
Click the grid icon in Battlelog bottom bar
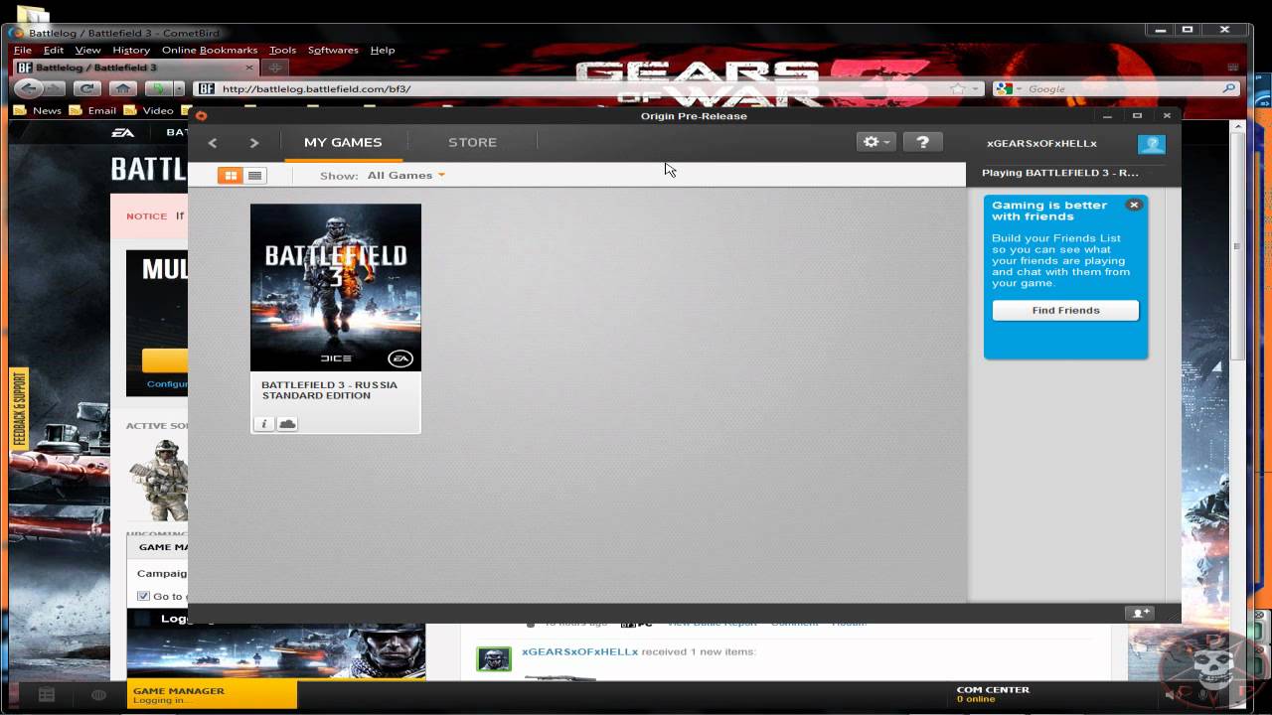coord(46,695)
